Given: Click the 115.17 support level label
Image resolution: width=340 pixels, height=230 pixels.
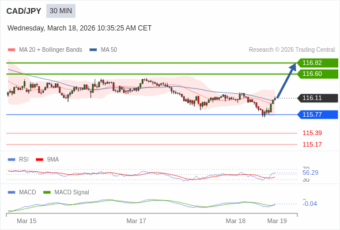Looking at the screenshot, I should (x=312, y=144).
